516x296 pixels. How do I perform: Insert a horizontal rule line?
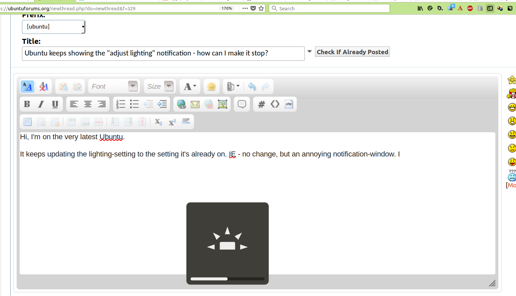[186, 121]
